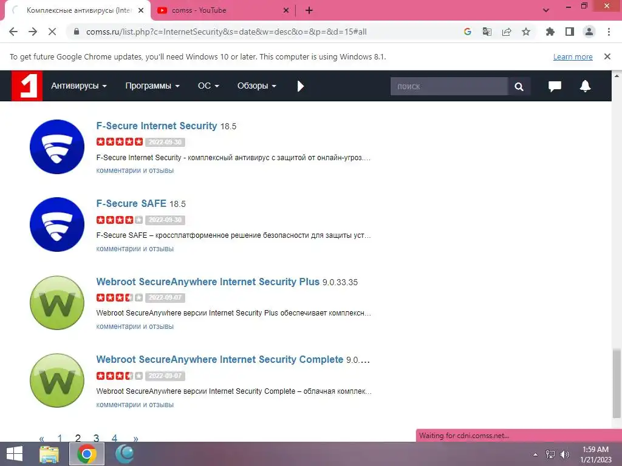Dismiss the Chrome update notification bar

607,56
